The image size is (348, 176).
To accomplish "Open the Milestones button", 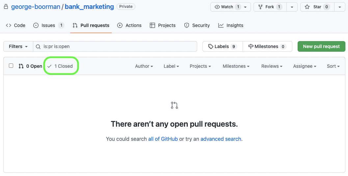I will point(267,46).
